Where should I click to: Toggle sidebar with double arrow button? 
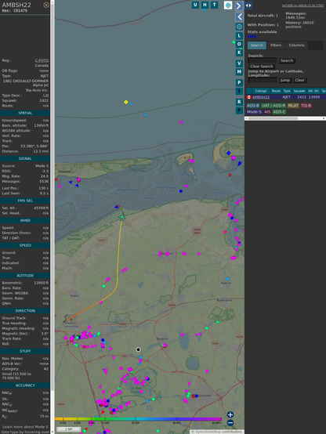click(248, 5)
